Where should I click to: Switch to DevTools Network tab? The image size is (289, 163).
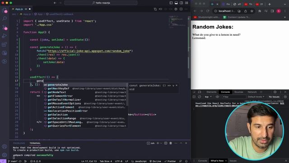point(252,92)
